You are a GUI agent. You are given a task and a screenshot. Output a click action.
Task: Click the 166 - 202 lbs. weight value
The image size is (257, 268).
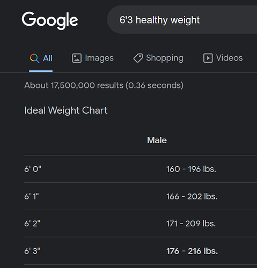(192, 197)
